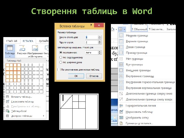Check По умолчанию для новых таблиц

59,70
